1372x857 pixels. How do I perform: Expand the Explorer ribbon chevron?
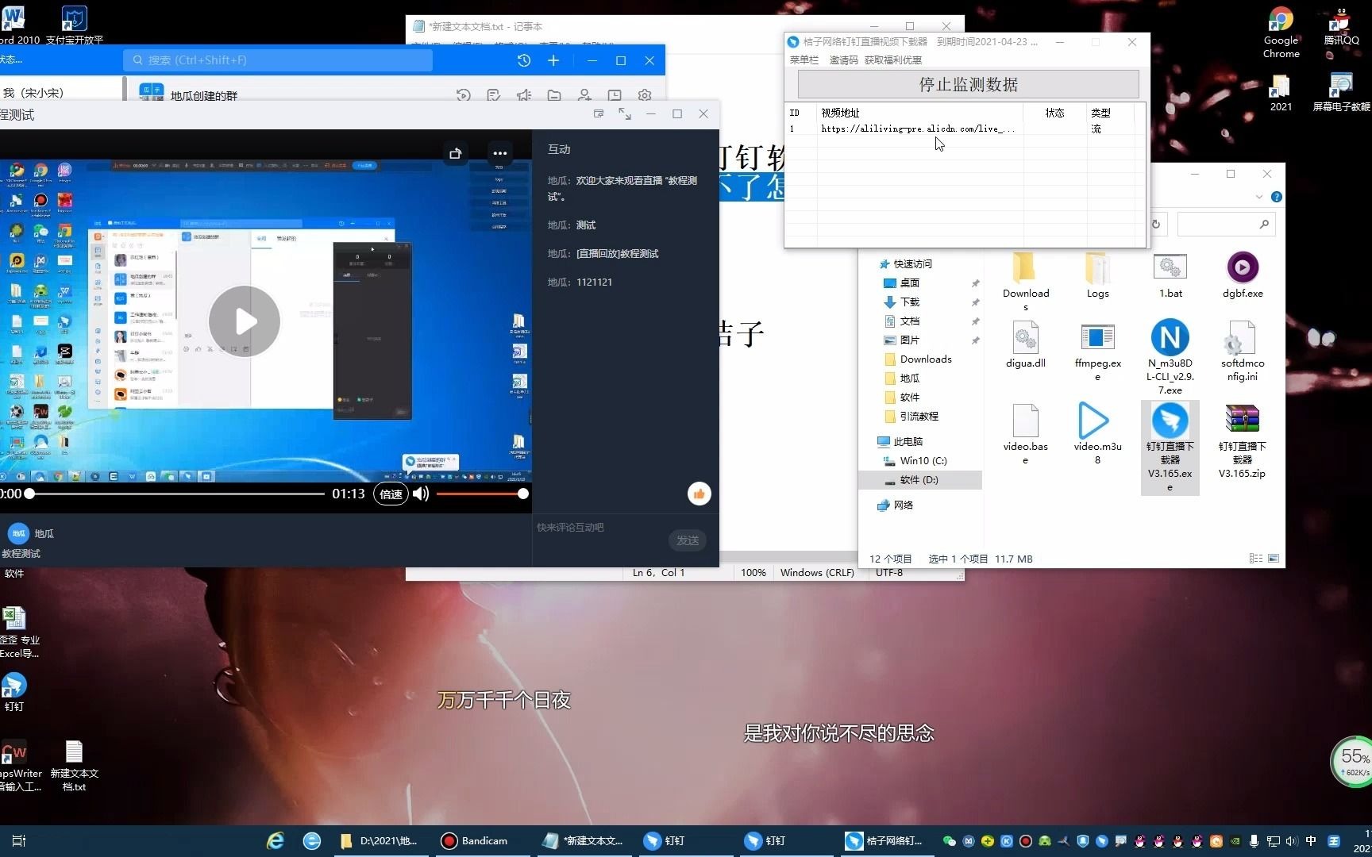pyautogui.click(x=1259, y=197)
